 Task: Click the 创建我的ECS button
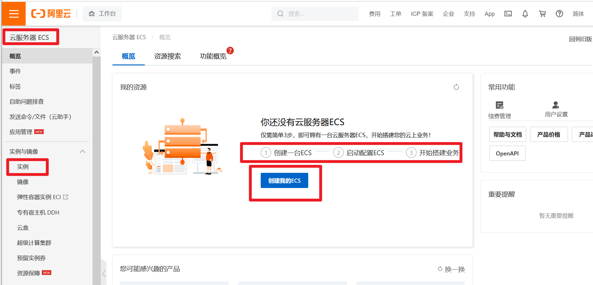[x=284, y=180]
